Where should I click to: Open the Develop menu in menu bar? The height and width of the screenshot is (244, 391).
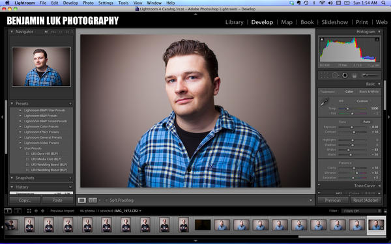[70, 3]
